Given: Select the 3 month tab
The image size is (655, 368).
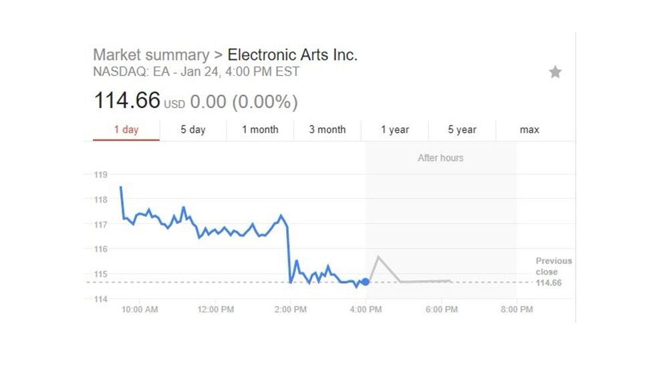Looking at the screenshot, I should click(327, 130).
